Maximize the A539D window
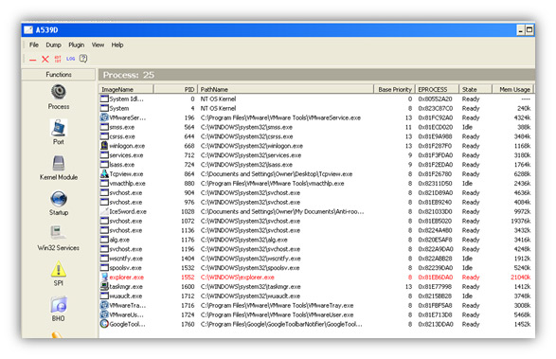The width and height of the screenshot is (556, 359). [x=529, y=30]
